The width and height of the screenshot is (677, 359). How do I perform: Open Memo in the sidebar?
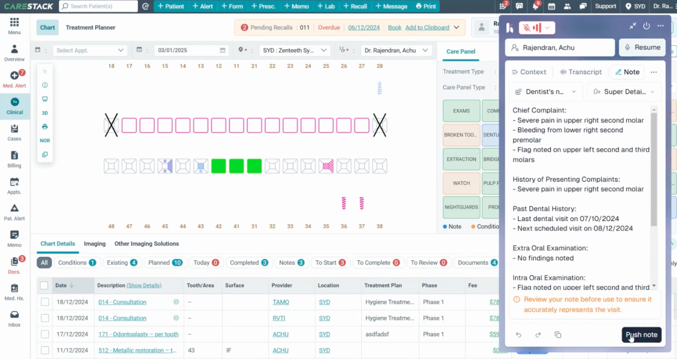coord(15,239)
